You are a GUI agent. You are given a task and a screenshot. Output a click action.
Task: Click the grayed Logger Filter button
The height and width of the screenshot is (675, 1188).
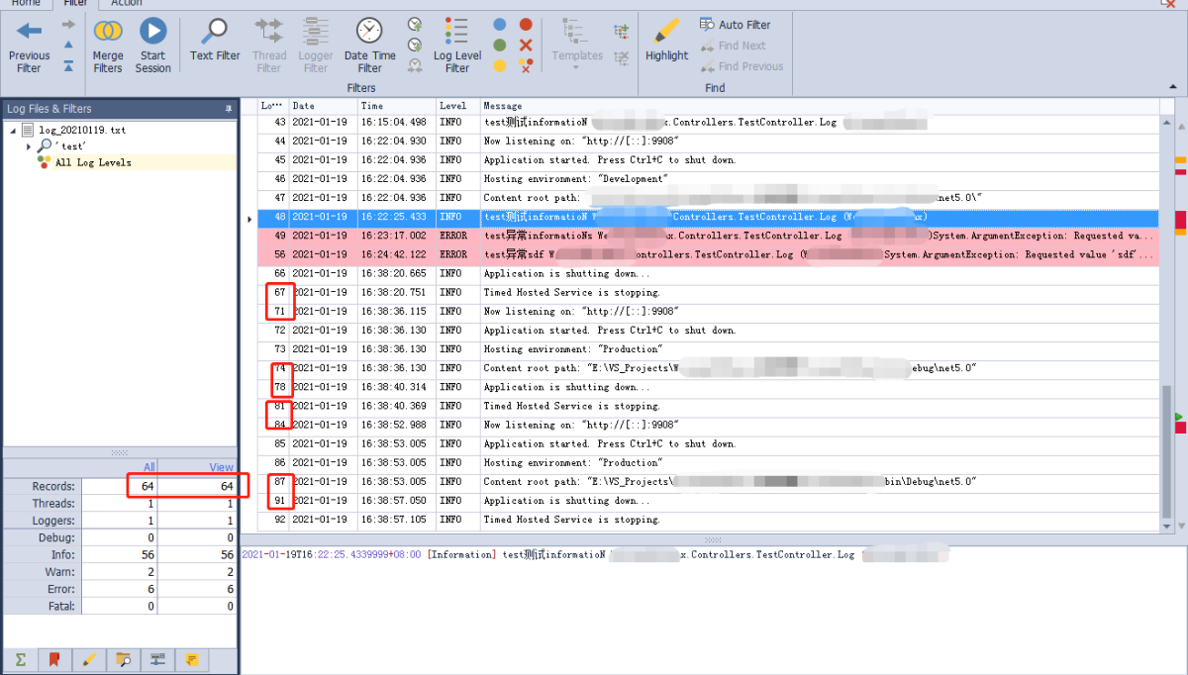click(316, 46)
